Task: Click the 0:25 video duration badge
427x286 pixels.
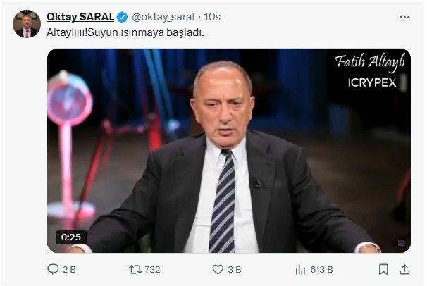Action: 71,237
